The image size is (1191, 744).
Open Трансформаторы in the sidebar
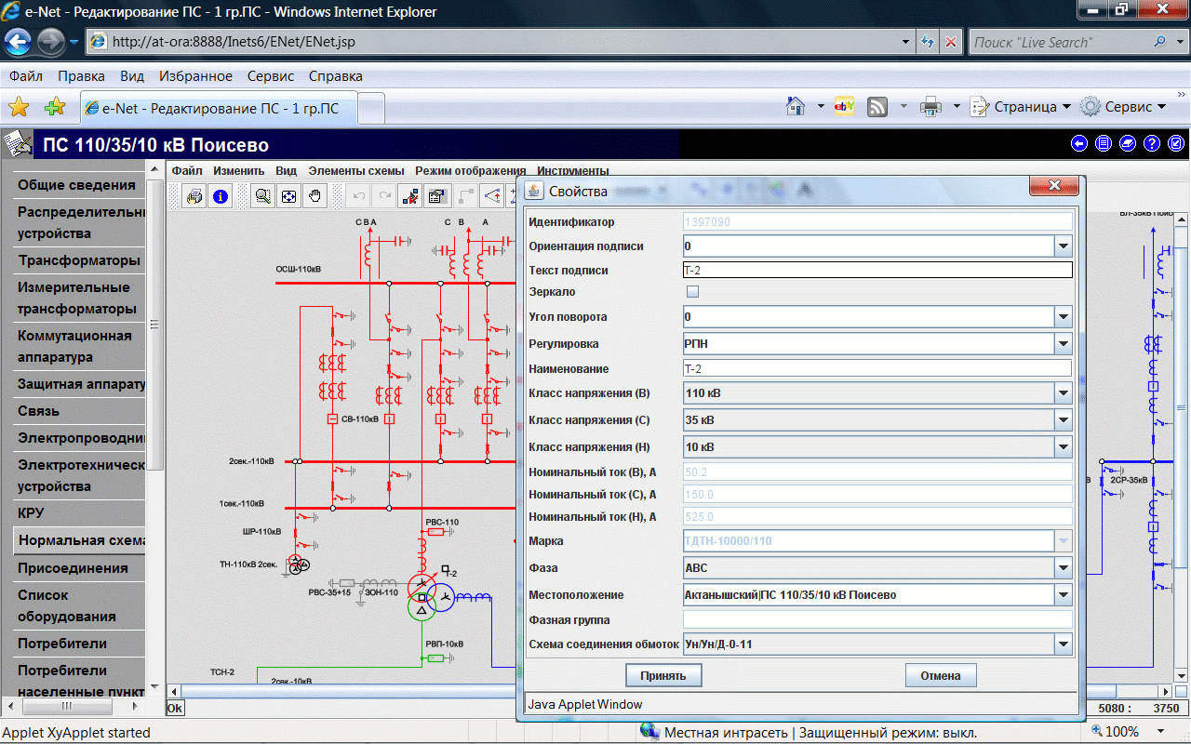pyautogui.click(x=78, y=260)
